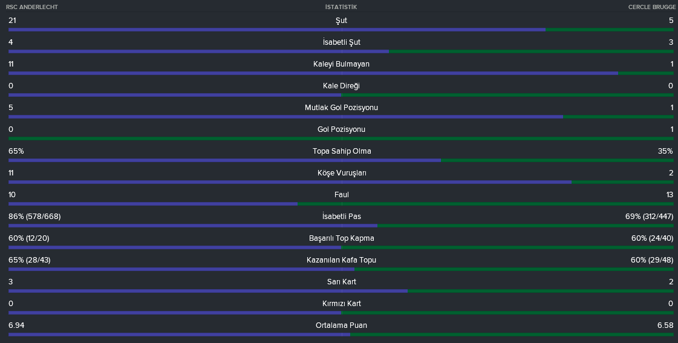Click the Ortalama Puan 6.94 value
The width and height of the screenshot is (678, 343).
[x=16, y=325]
